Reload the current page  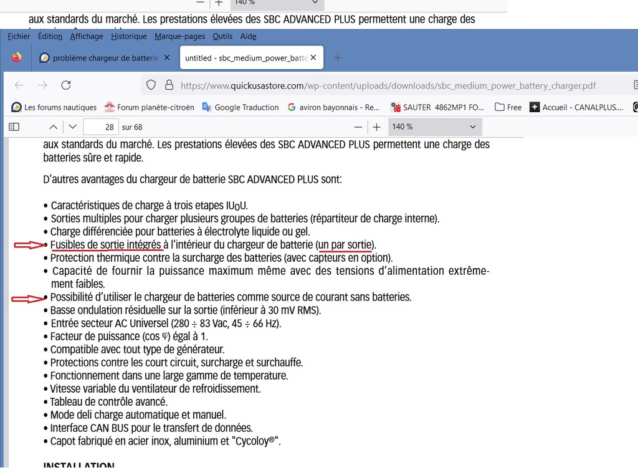tap(66, 85)
